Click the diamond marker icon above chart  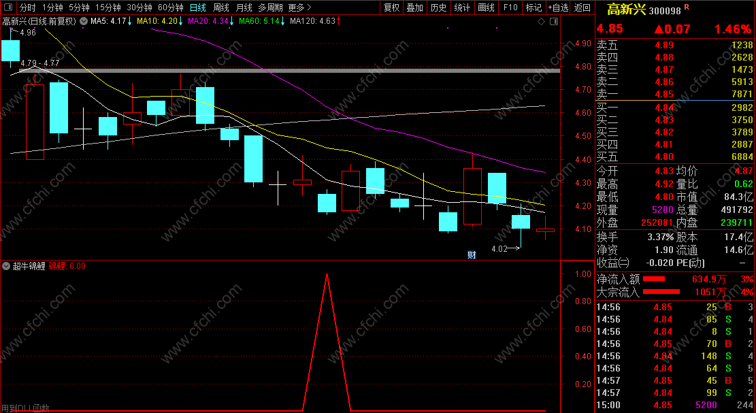pyautogui.click(x=541, y=21)
